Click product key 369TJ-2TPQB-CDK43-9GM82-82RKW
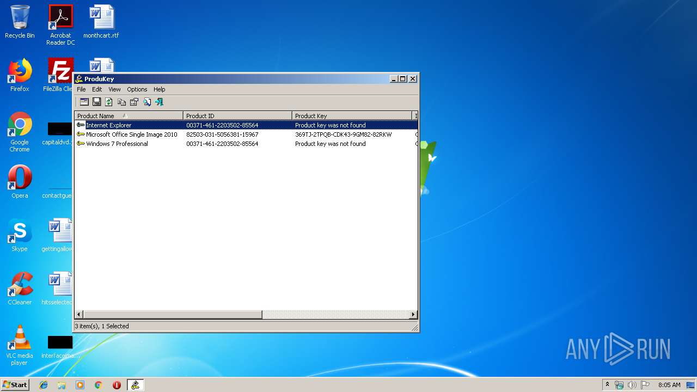Viewport: 697px width, 392px height. [343, 134]
